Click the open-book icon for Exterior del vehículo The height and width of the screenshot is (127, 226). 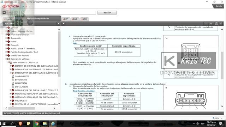pyautogui.click(x=8, y=59)
